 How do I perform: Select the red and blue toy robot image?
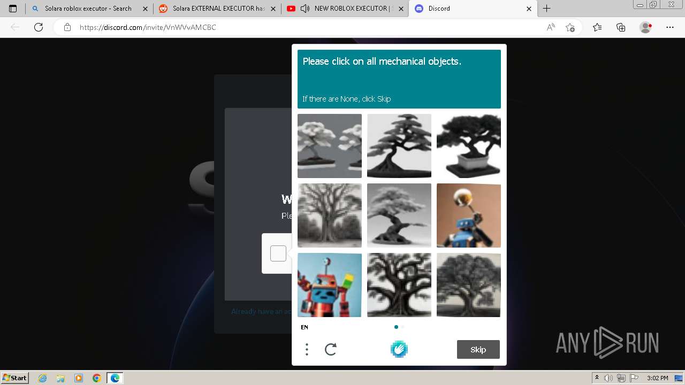[330, 285]
